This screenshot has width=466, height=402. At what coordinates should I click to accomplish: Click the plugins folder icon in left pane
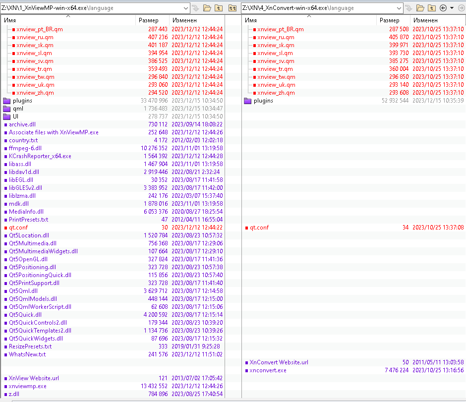point(7,101)
